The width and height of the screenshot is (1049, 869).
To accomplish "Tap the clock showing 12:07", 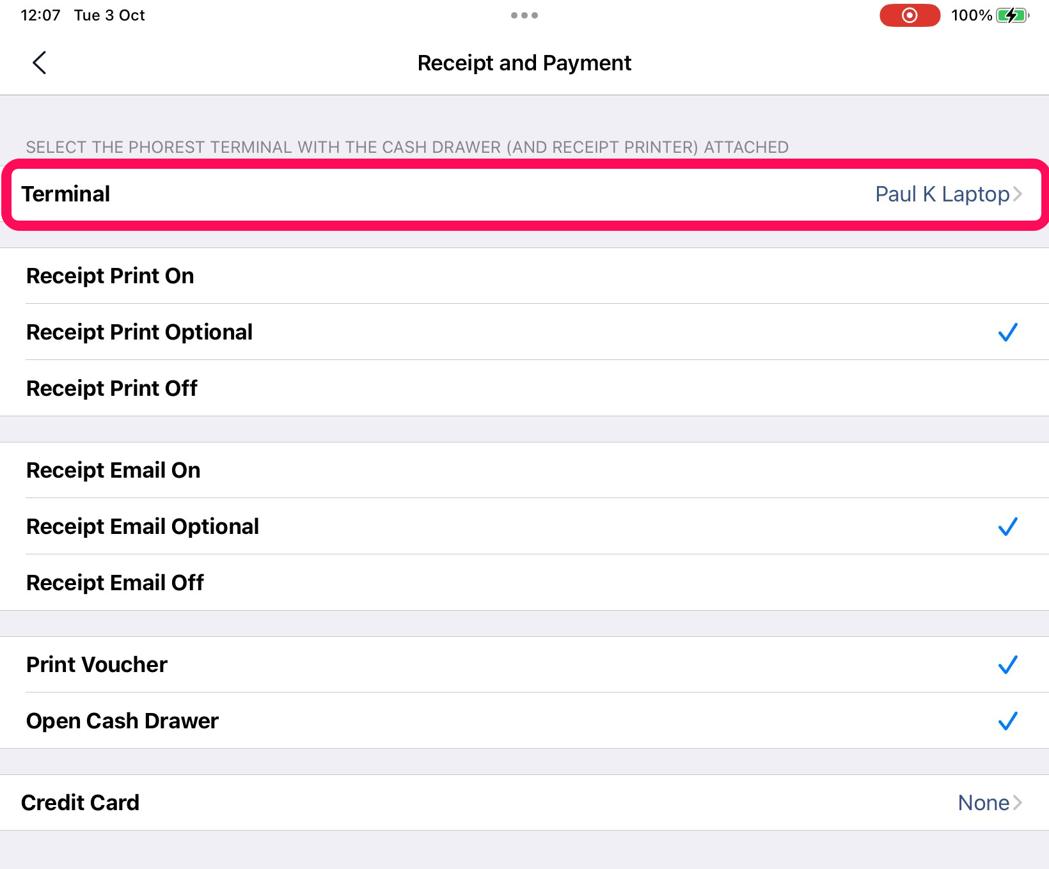I will click(40, 15).
